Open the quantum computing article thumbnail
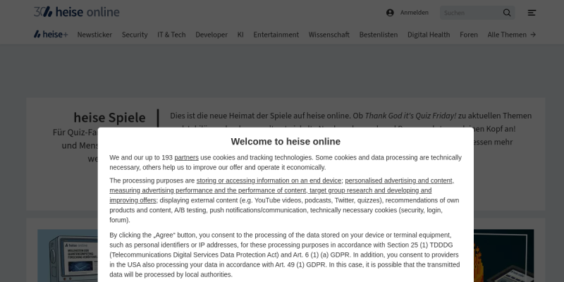564x282 pixels. tap(68, 256)
